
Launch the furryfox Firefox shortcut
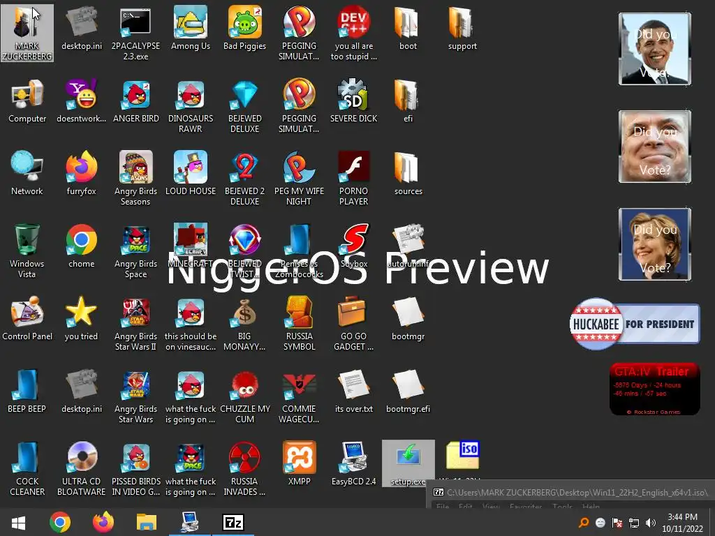[x=81, y=173]
